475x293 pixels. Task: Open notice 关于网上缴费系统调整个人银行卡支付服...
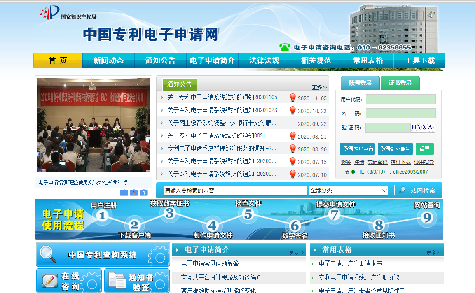tap(223, 123)
